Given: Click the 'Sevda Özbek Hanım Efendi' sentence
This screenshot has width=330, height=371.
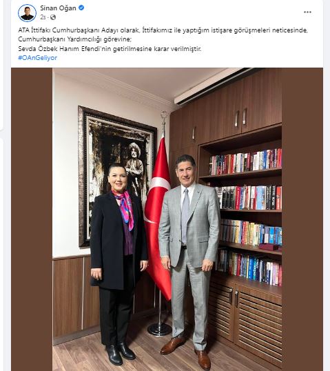Looking at the screenshot, I should click(110, 49).
